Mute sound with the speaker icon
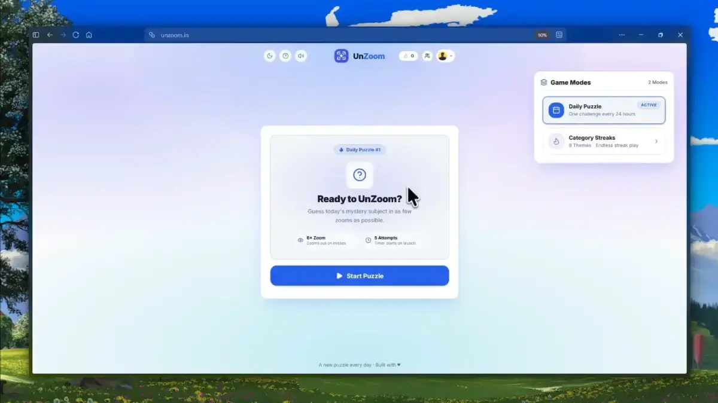 301,56
